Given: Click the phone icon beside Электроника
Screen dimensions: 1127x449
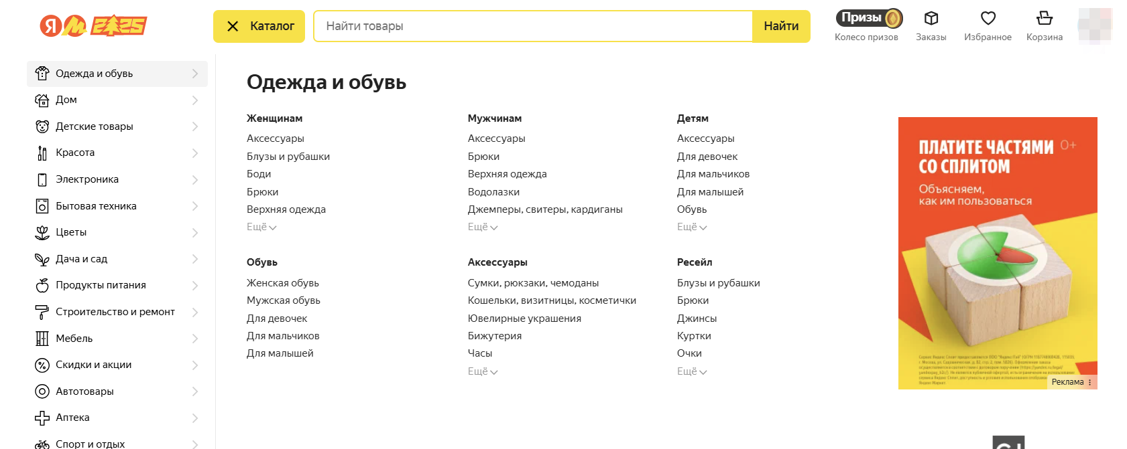Looking at the screenshot, I should (42, 179).
